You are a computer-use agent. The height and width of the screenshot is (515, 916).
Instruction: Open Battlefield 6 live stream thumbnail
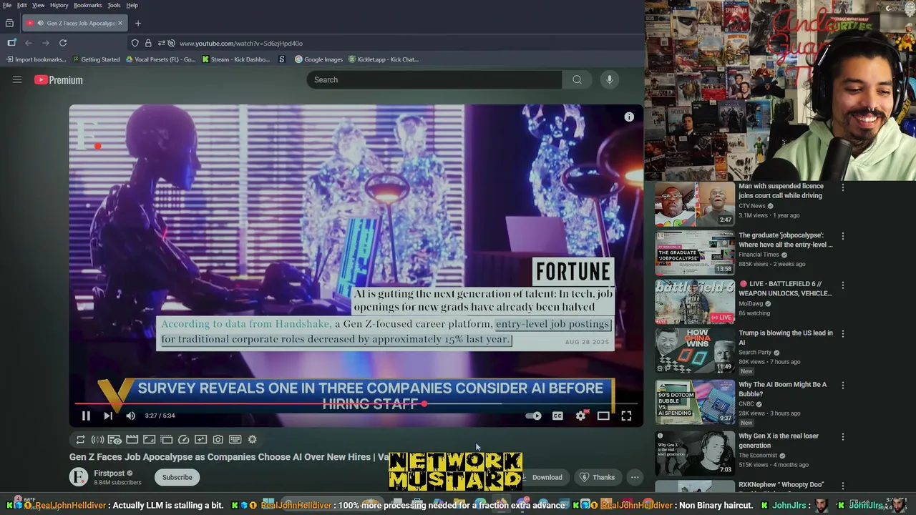coord(695,302)
